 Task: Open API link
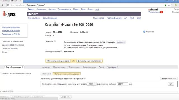126,18
